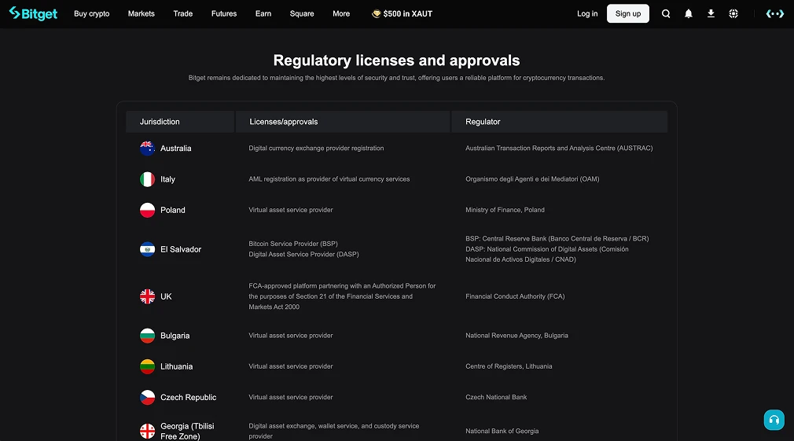
Task: Click Organismo degli Agenti e dei Mediatori text
Action: pyautogui.click(x=532, y=179)
